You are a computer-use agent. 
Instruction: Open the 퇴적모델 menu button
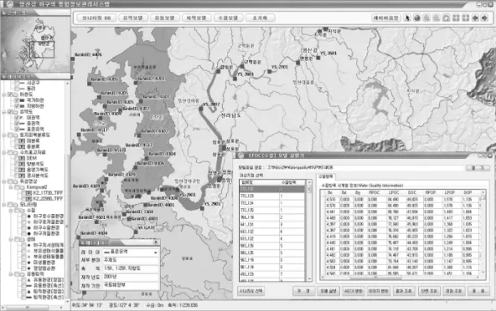(196, 18)
